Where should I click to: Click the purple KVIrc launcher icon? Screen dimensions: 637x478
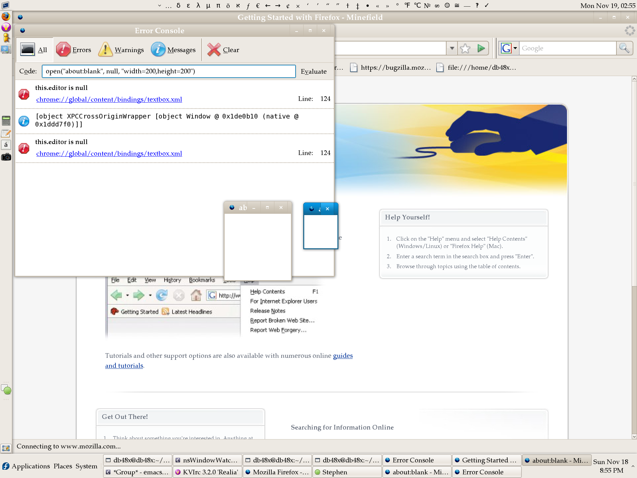pos(6,27)
